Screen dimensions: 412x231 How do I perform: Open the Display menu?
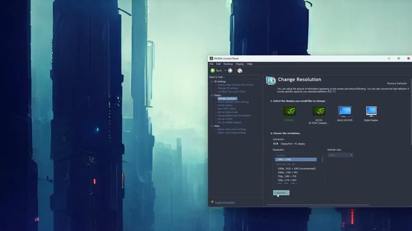[239, 64]
